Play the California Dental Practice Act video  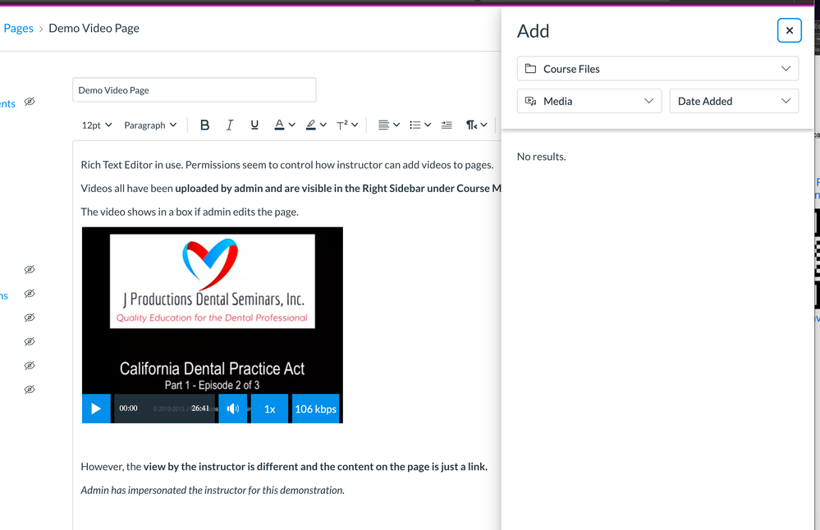click(96, 409)
